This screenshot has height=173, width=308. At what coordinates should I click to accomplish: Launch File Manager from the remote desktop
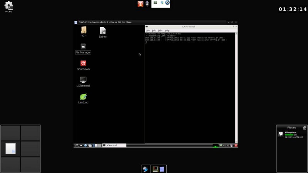[83, 47]
